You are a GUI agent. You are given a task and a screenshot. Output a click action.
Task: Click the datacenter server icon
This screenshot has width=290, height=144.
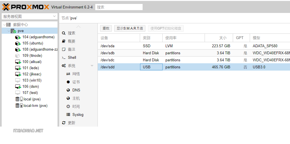click(x=8, y=24)
